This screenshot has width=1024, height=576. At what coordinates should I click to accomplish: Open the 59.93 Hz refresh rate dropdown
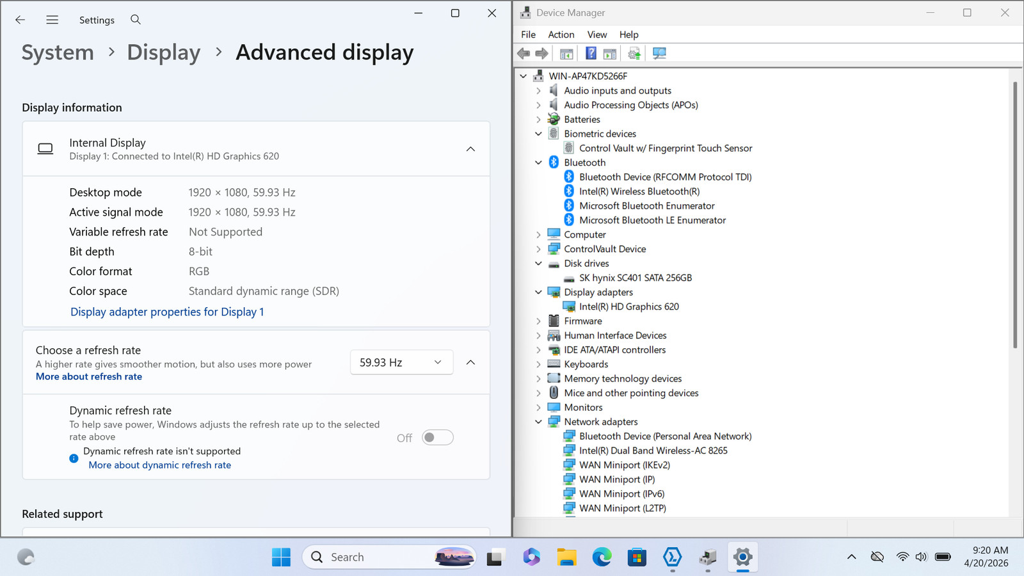402,362
